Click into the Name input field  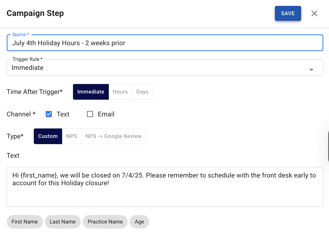coord(164,43)
